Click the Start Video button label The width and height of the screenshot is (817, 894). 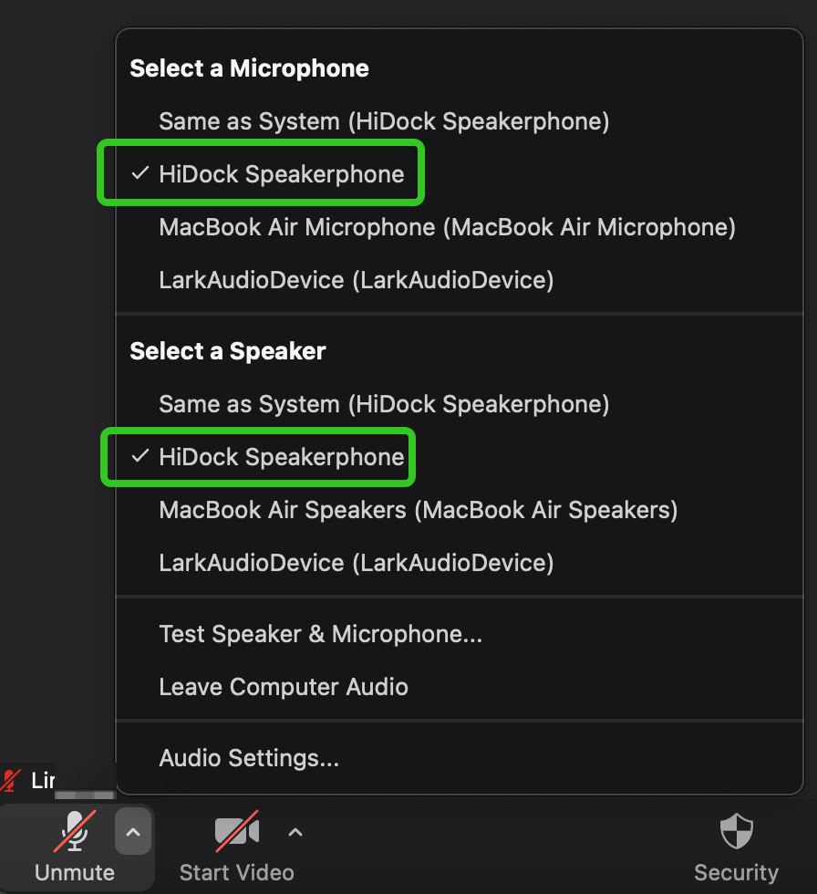[x=236, y=872]
